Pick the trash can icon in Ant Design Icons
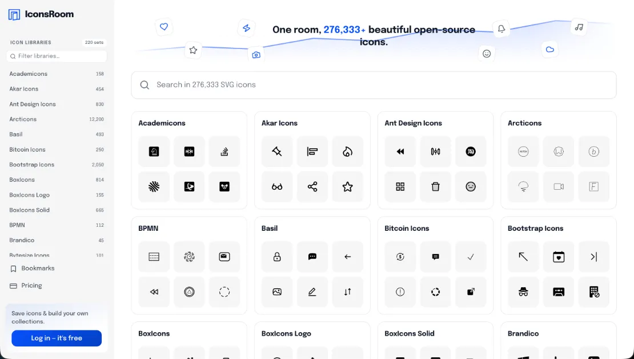 pyautogui.click(x=435, y=187)
